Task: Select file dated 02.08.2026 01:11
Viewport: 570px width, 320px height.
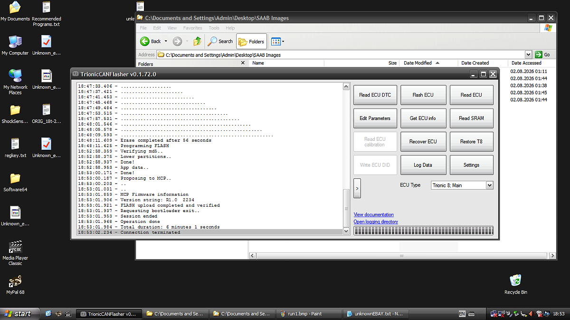Action: [x=529, y=71]
